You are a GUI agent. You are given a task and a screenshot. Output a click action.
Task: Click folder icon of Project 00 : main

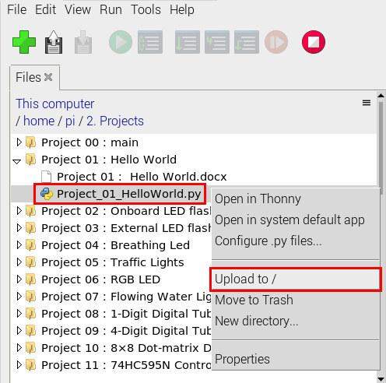pos(31,142)
